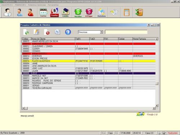The image size is (180, 135).
Task: Edit selected client with pencil icon
Action: (36, 32)
